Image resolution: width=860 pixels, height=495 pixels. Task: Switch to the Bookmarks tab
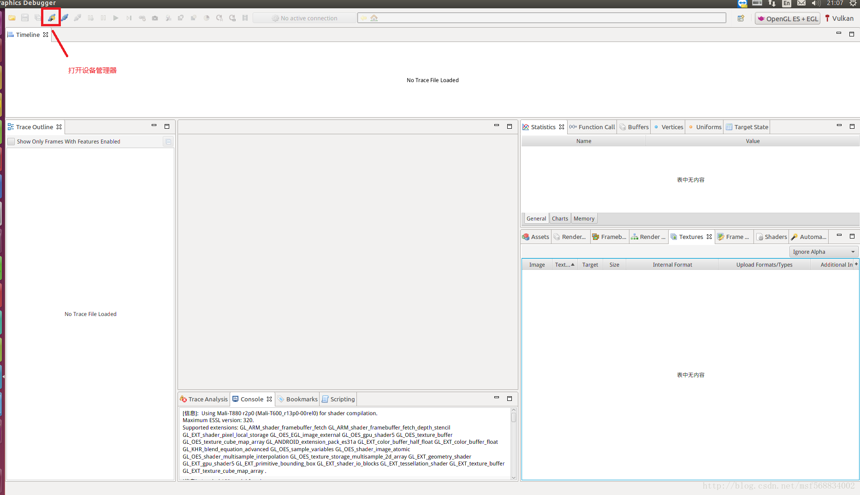(297, 399)
